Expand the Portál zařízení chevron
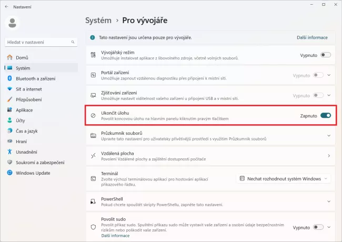The height and width of the screenshot is (242, 342). 329,75
